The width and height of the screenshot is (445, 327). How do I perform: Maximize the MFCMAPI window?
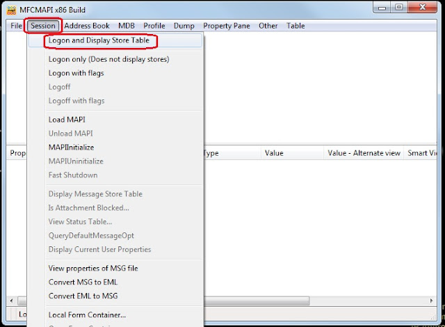[398, 8]
